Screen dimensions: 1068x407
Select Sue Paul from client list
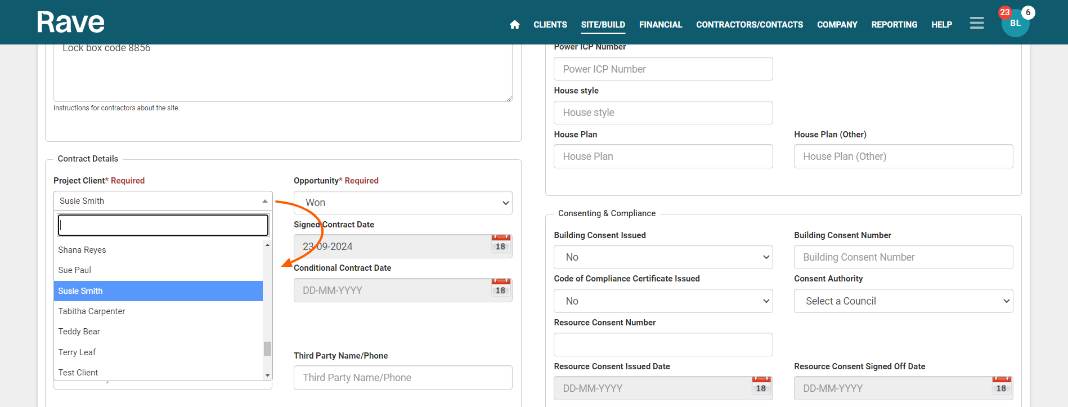(159, 270)
